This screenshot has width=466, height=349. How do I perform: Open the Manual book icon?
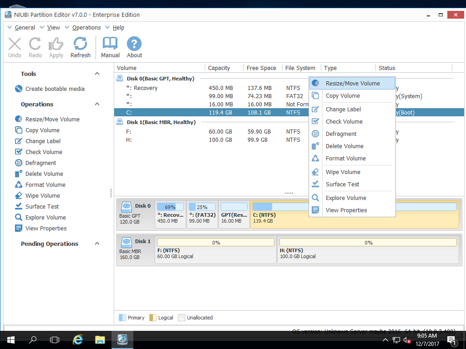110,44
